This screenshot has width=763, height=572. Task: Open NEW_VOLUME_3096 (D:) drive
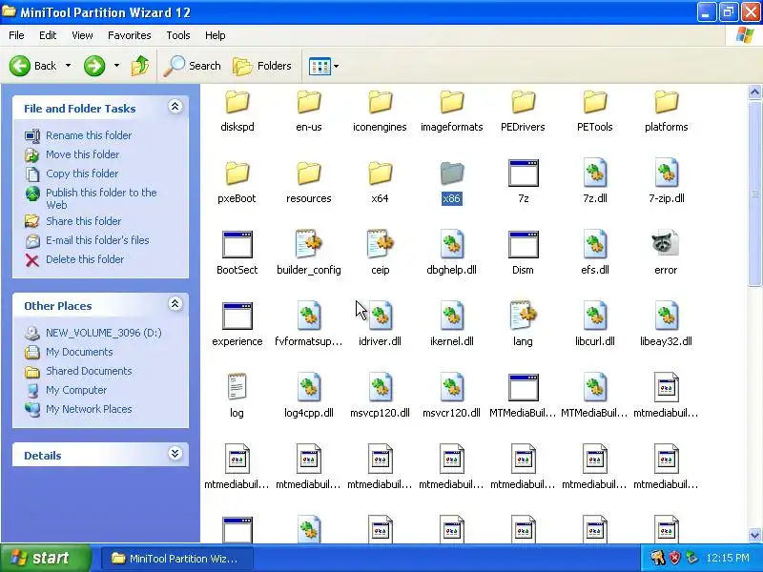(x=104, y=333)
